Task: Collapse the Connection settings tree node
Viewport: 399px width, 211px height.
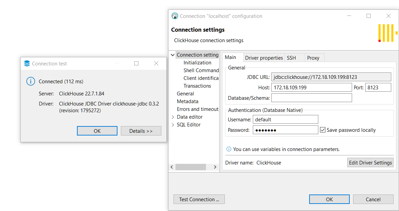Action: (x=173, y=55)
